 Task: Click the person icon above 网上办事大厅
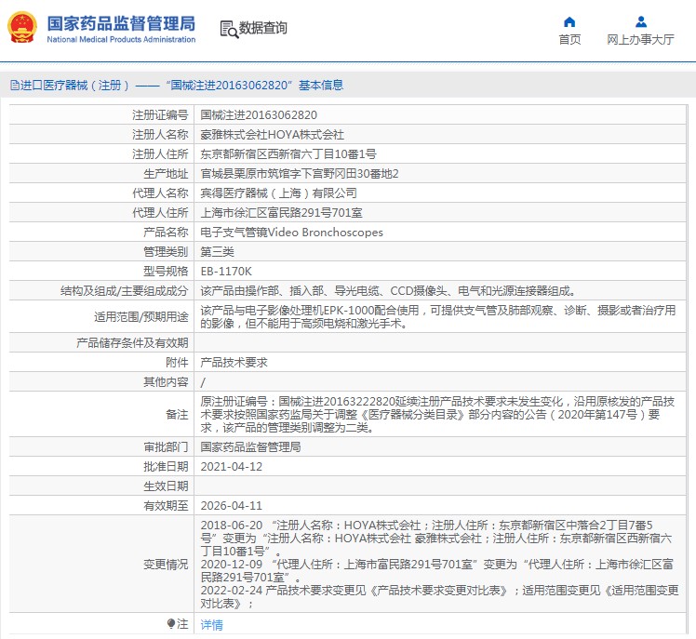pyautogui.click(x=640, y=22)
